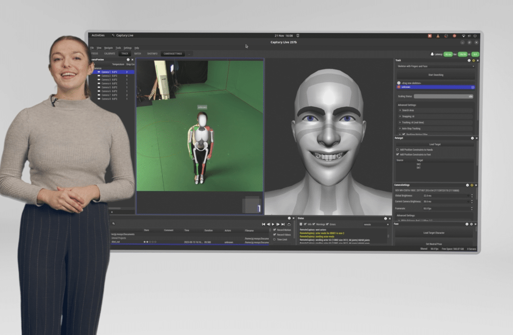Toggle the Info filter checkbox in Status

pyautogui.click(x=305, y=224)
